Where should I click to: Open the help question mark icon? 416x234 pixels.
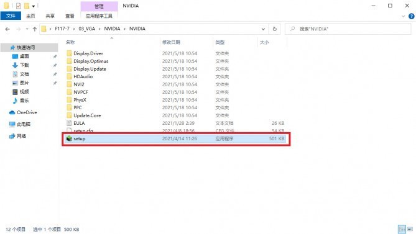(x=411, y=16)
